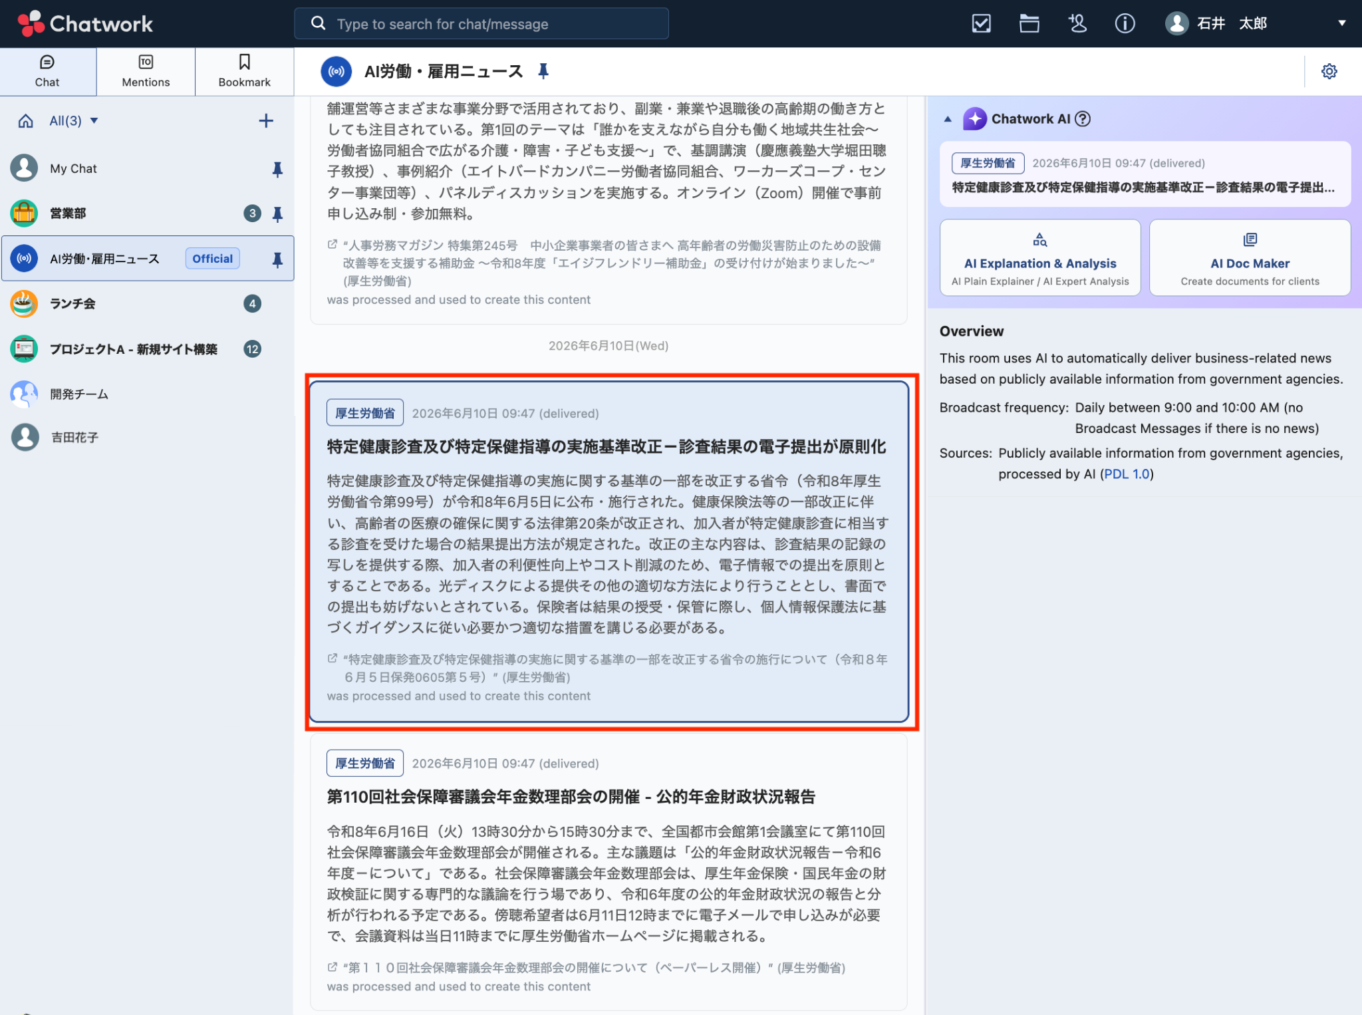Switch to the Bookmark tab
This screenshot has width=1362, height=1015.
(x=244, y=71)
